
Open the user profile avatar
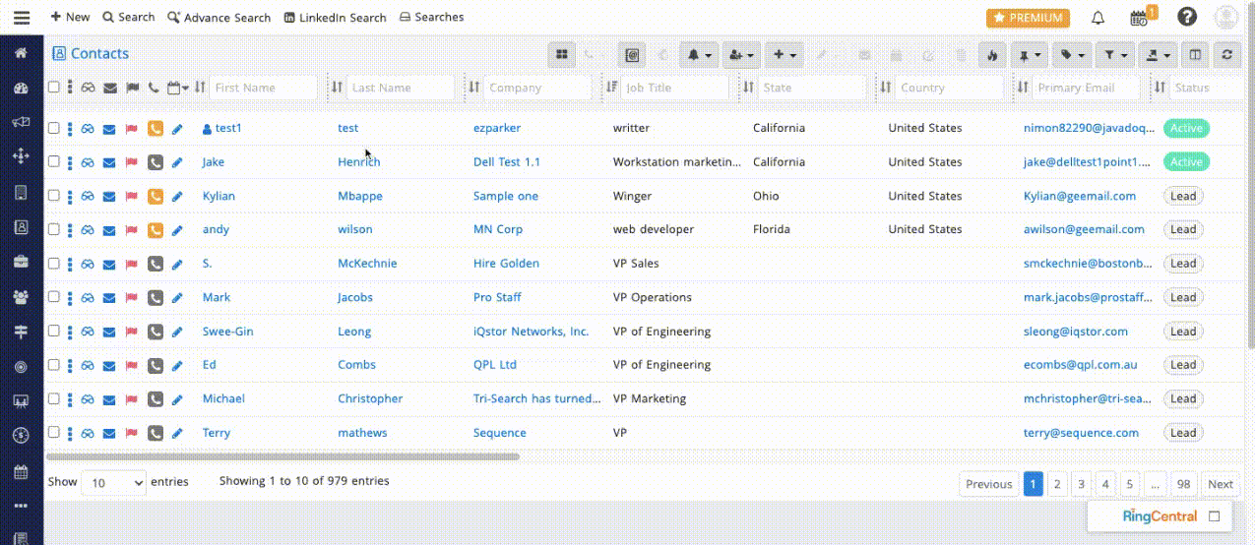pyautogui.click(x=1226, y=17)
